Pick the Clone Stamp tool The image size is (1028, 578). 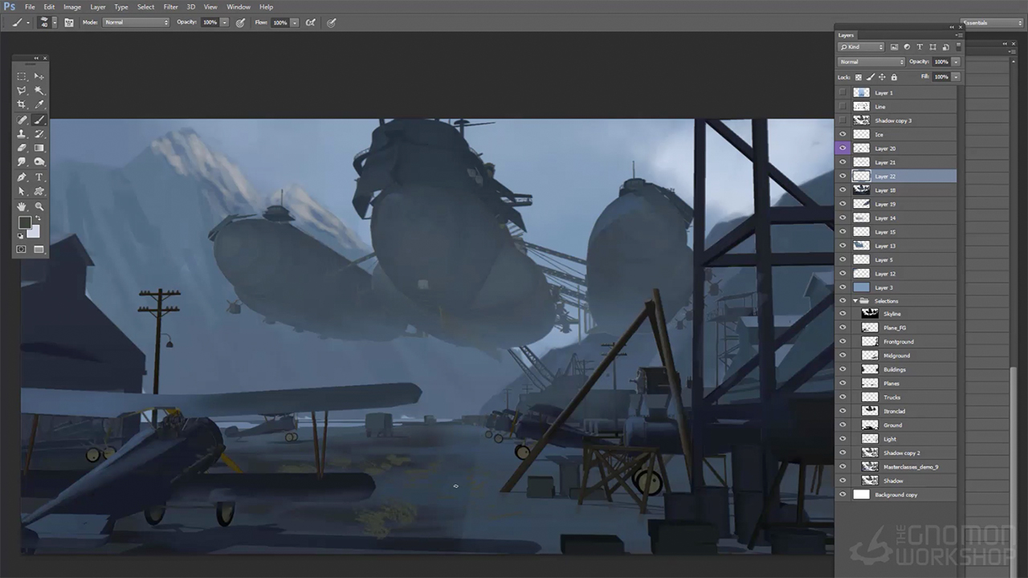point(22,134)
